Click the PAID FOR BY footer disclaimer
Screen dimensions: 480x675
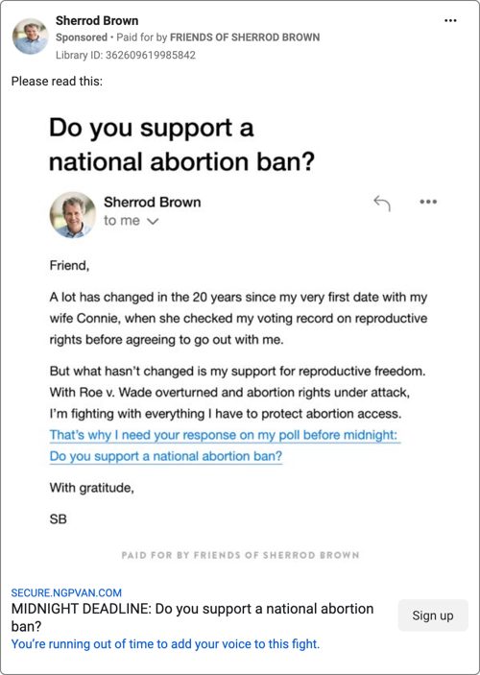[240, 555]
